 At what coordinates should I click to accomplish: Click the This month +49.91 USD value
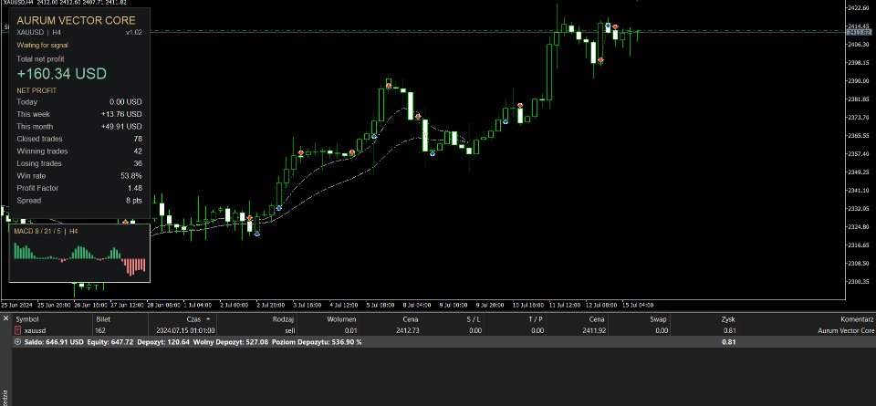(121, 126)
